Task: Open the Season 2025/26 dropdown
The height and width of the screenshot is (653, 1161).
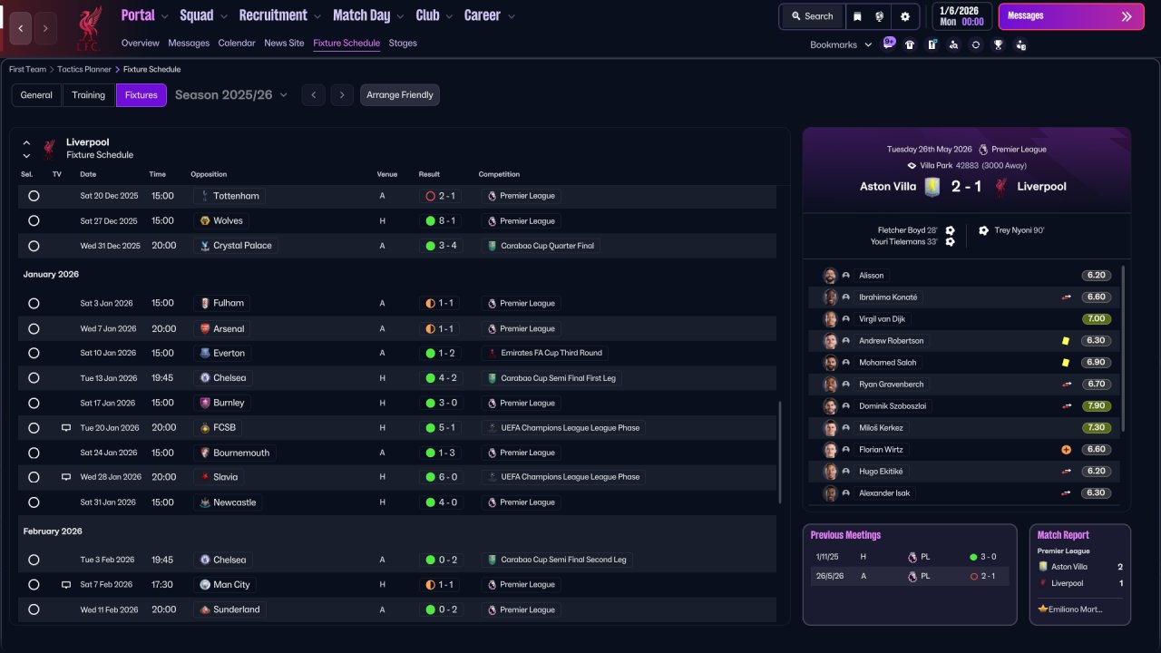Action: point(231,95)
